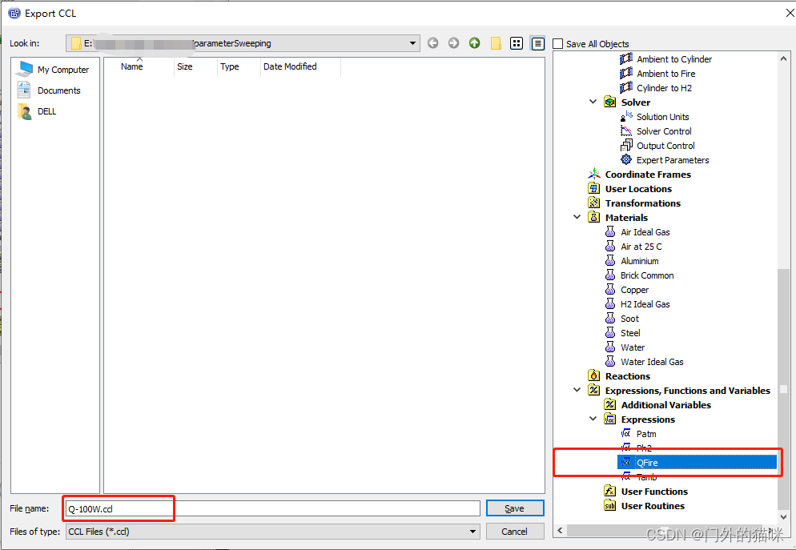Click the Expert Parameters gear icon

point(626,160)
